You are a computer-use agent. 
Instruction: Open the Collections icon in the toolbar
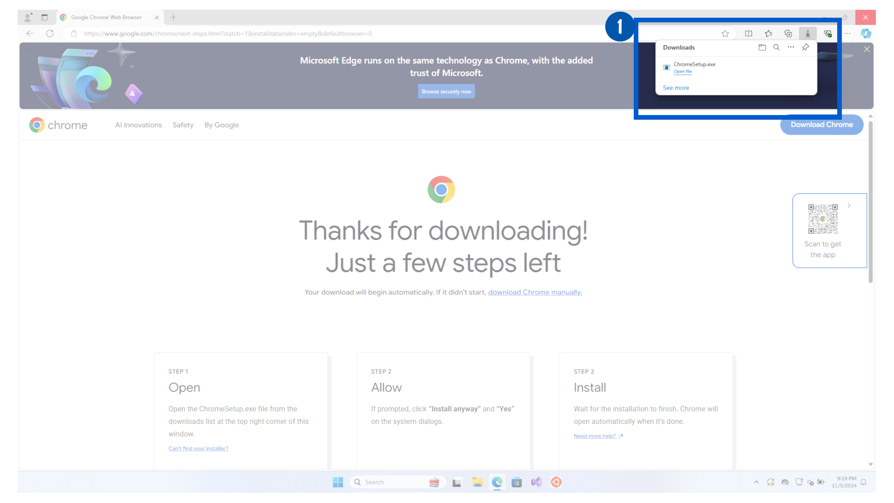click(788, 34)
